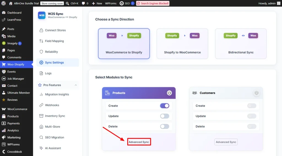Open LearnPress in WordPress sidebar
The width and height of the screenshot is (282, 156).
tap(16, 20)
